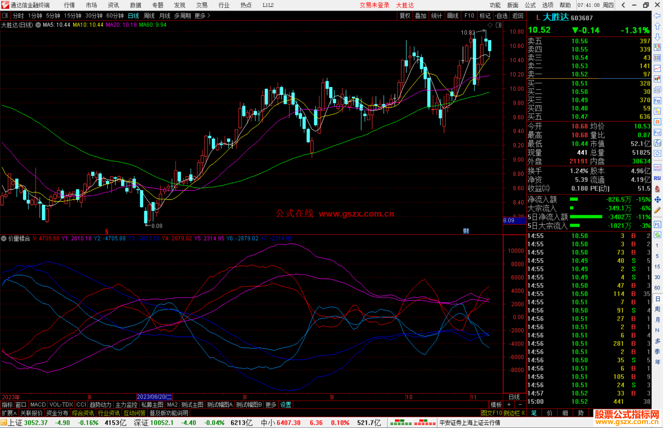This screenshot has width=663, height=428.
Task: Expand the 扩展 panel at bottom-left
Action: point(9,413)
